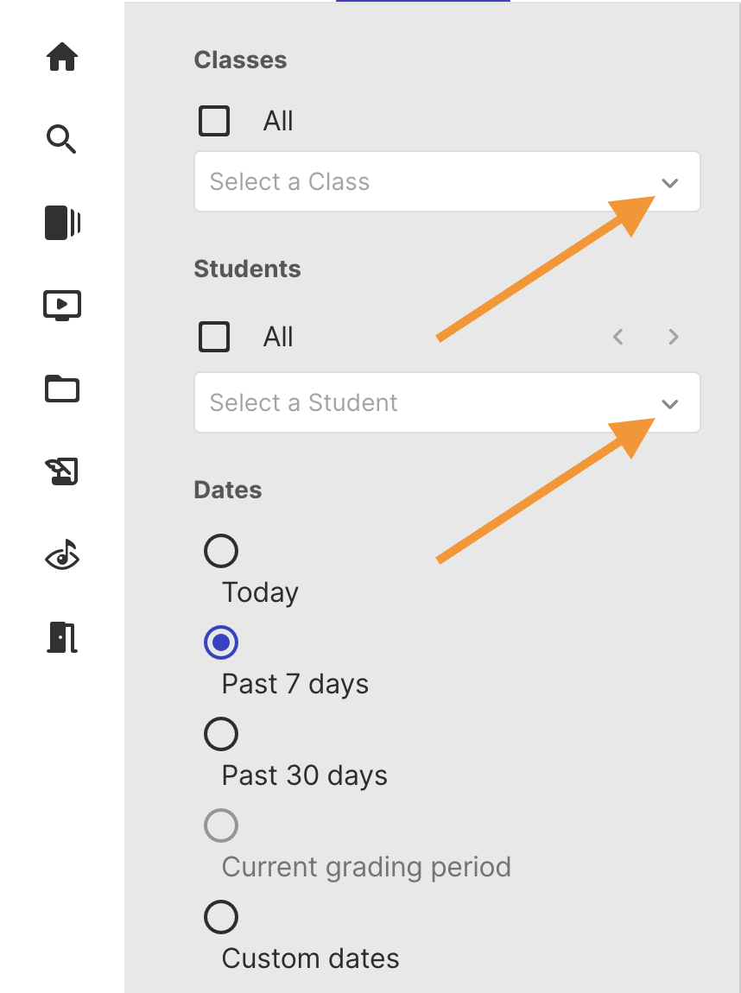Viewport: 741px width, 993px height.
Task: Expand the Select a Student dropdown
Action: 447,402
